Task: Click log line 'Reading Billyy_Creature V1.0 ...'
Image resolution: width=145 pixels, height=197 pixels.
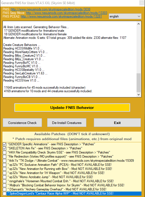Action: (23, 59)
